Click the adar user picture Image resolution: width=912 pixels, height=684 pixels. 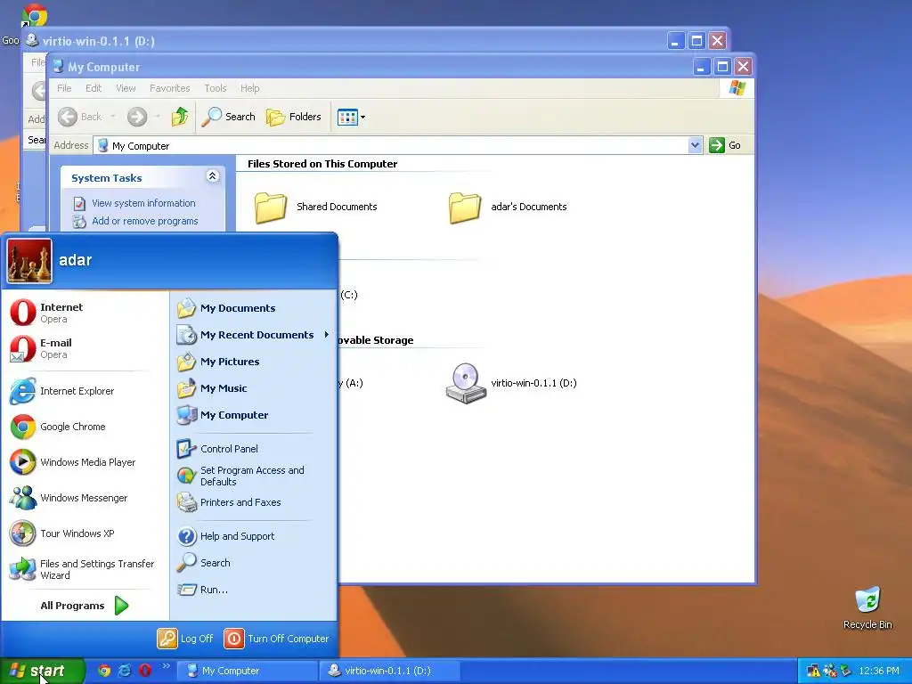pos(29,261)
